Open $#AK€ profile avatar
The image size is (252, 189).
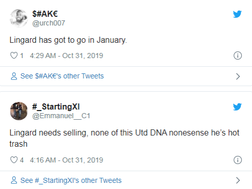tap(19, 18)
